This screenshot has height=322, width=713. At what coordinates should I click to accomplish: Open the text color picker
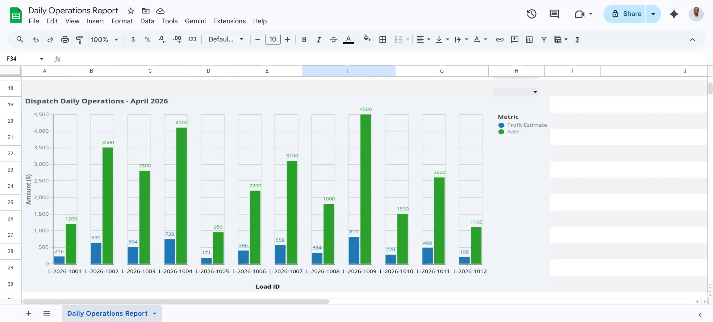348,39
